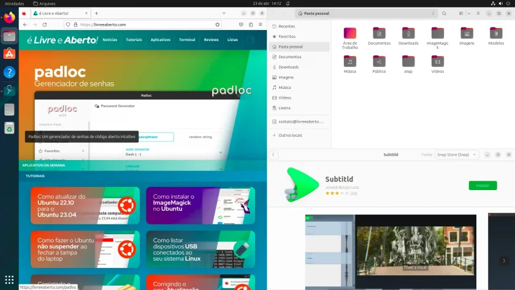Open the Aplicativos site menu
515x290 pixels.
coord(160,40)
